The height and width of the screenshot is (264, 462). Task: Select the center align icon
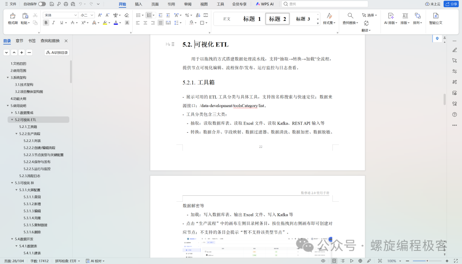tap(145, 23)
